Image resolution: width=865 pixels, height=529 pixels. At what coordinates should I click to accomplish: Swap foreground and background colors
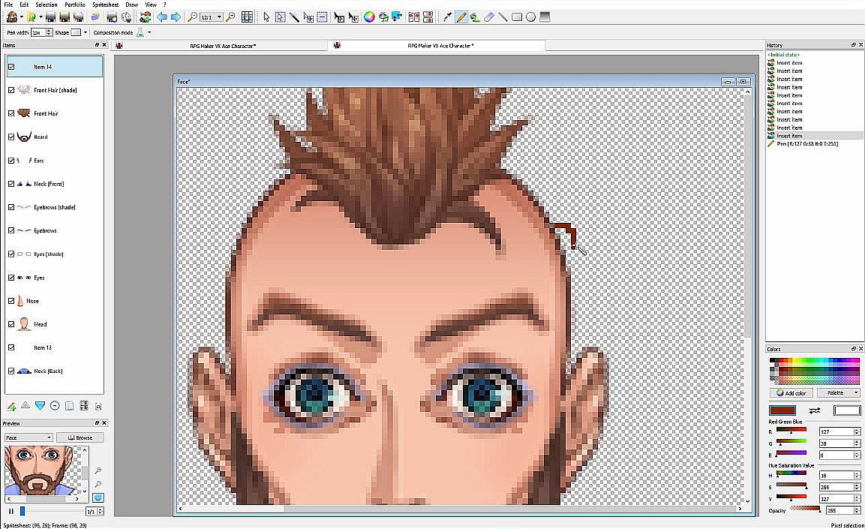[814, 410]
